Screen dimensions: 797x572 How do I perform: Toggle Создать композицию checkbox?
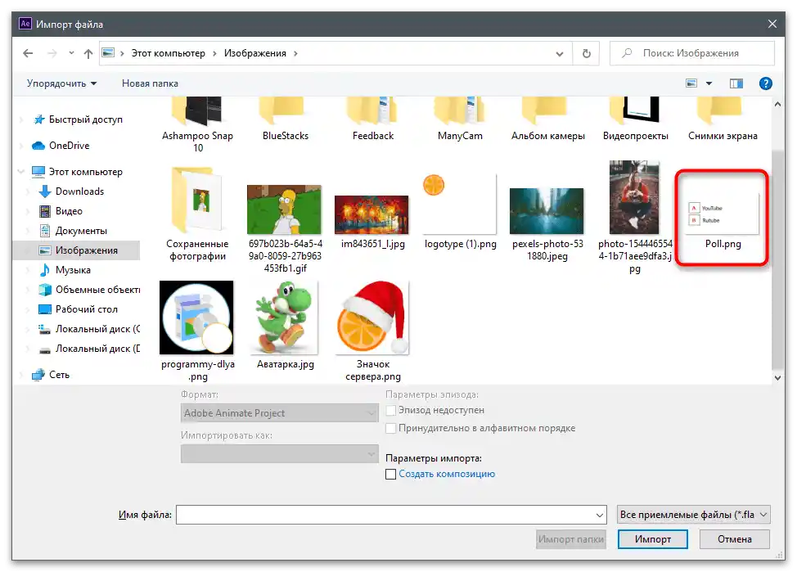[x=390, y=474]
